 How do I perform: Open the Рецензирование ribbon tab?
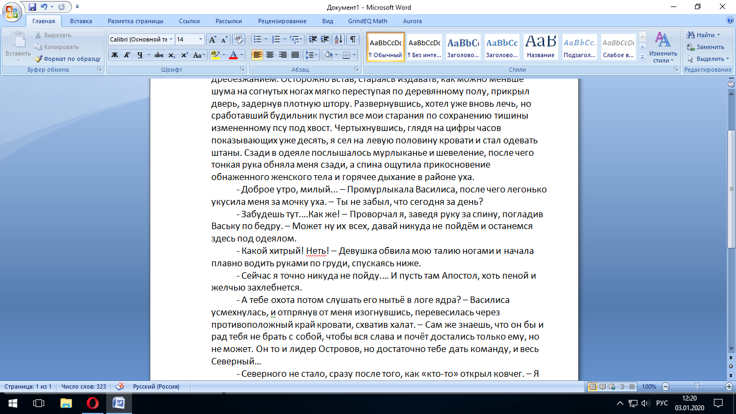282,21
